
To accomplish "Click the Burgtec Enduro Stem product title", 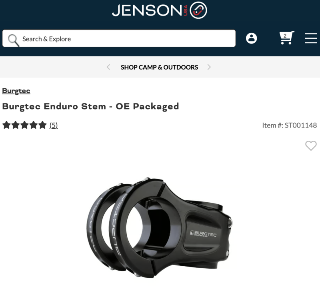I will coord(90,106).
